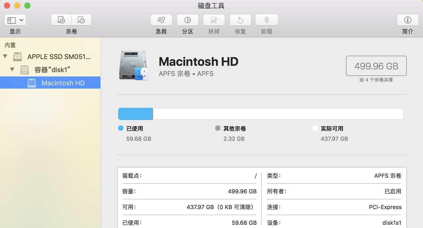Click the 2.32 GB other volumes value
Viewport: 423px width, 228px height.
coord(234,139)
